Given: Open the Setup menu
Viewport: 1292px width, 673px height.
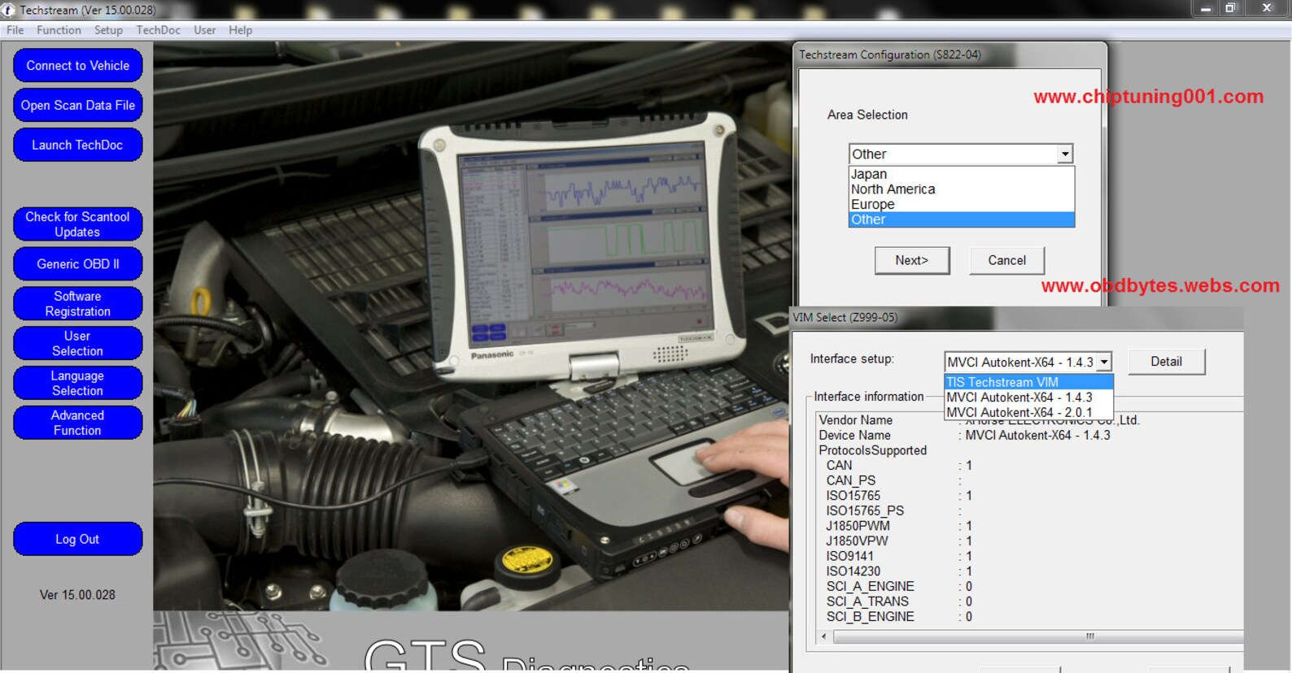Looking at the screenshot, I should click(x=108, y=30).
